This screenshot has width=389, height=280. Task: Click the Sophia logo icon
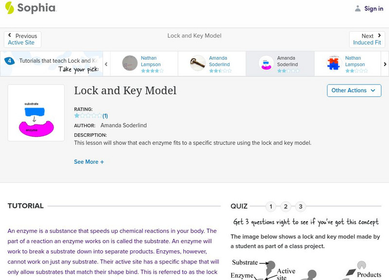click(x=9, y=8)
